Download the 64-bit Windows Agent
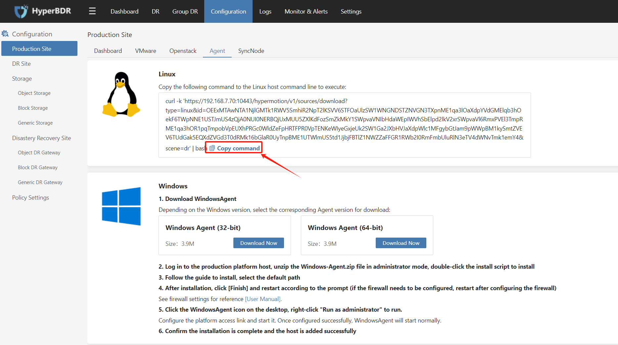Image resolution: width=618 pixels, height=345 pixels. 401,243
